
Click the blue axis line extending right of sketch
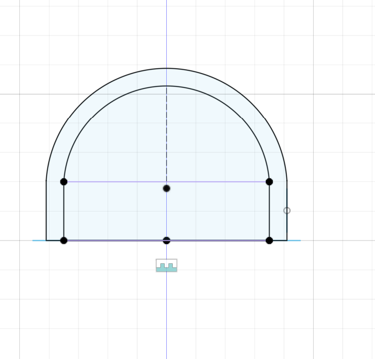tap(294, 241)
